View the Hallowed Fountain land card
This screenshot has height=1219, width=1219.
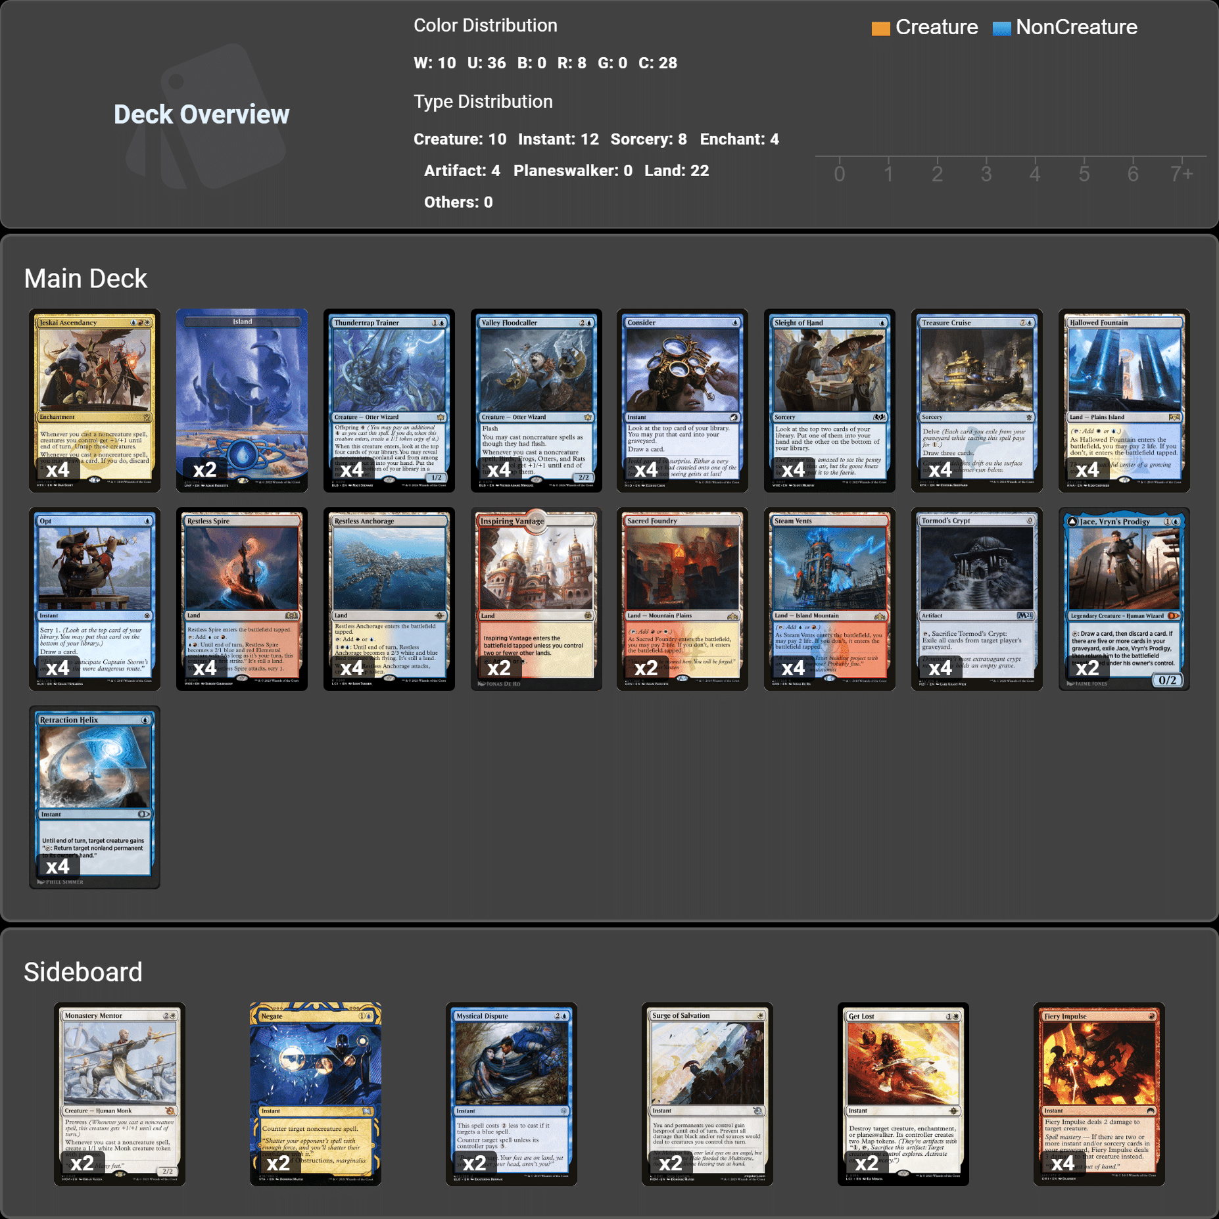(1124, 400)
